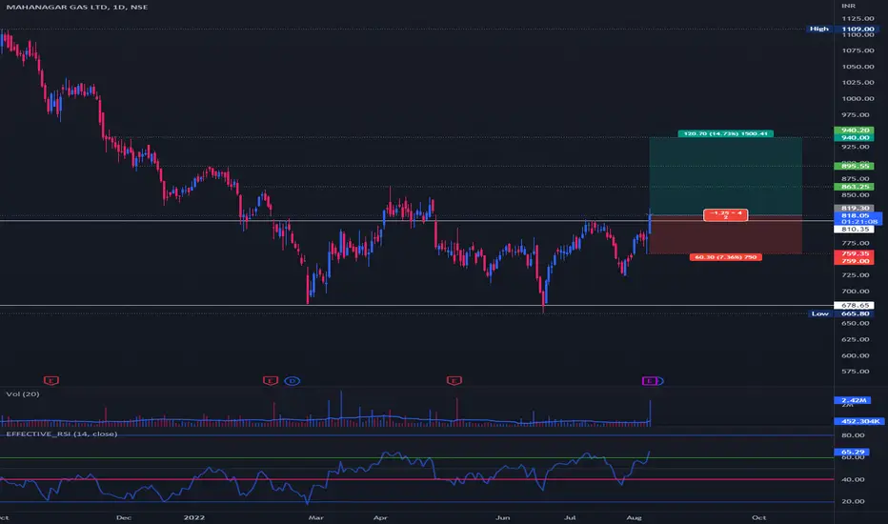888x524 pixels.
Task: Click the Aug label on the time axis
Action: click(634, 517)
